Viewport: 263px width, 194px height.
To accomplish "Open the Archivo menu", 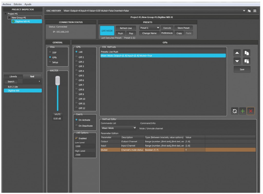I will coord(7,4).
